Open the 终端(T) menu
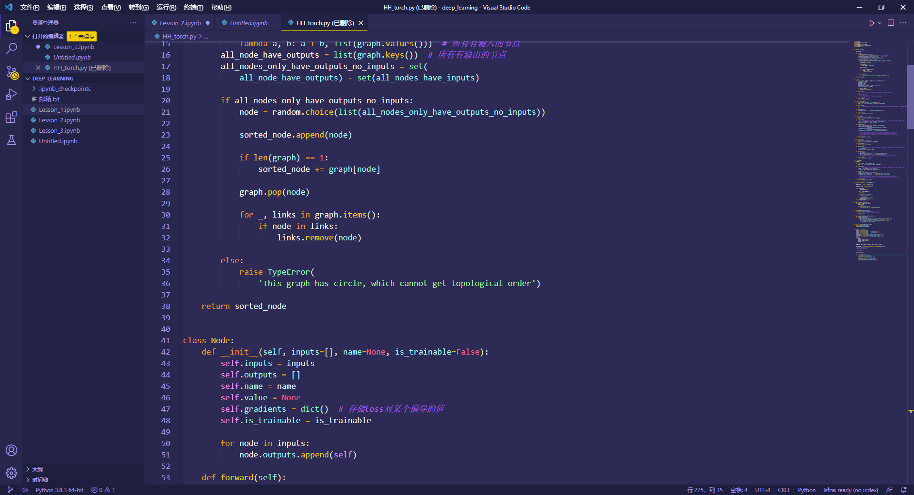Screen dimensions: 914x495 193,7
